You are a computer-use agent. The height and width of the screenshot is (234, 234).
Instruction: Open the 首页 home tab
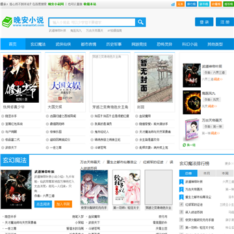[x=13, y=44]
